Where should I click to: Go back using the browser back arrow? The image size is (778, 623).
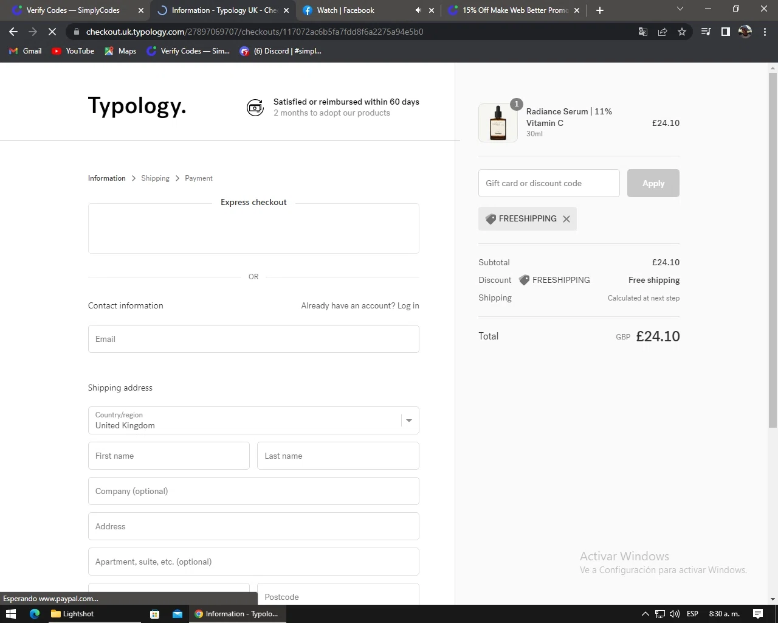pyautogui.click(x=13, y=32)
